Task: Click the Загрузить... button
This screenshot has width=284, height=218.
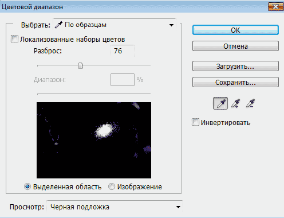Action: coord(235,66)
